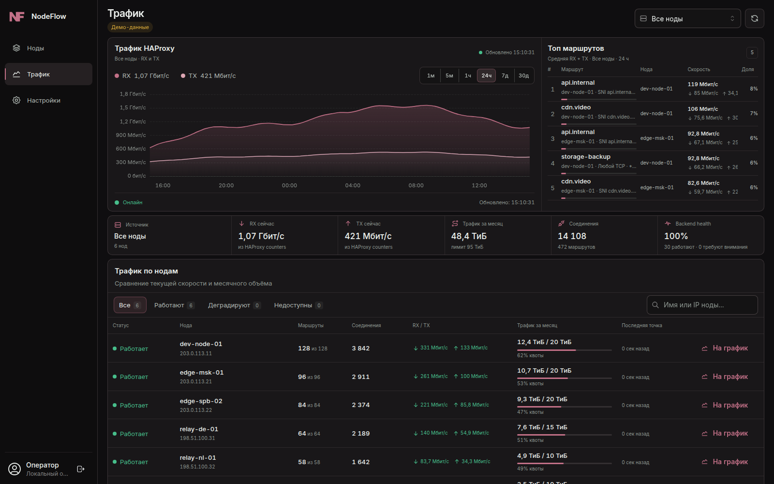Click relay-de-01 quota progress bar
This screenshot has width=774, height=484.
point(564,435)
